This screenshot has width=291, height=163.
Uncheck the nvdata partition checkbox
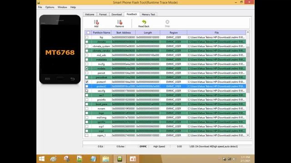tap(87, 68)
